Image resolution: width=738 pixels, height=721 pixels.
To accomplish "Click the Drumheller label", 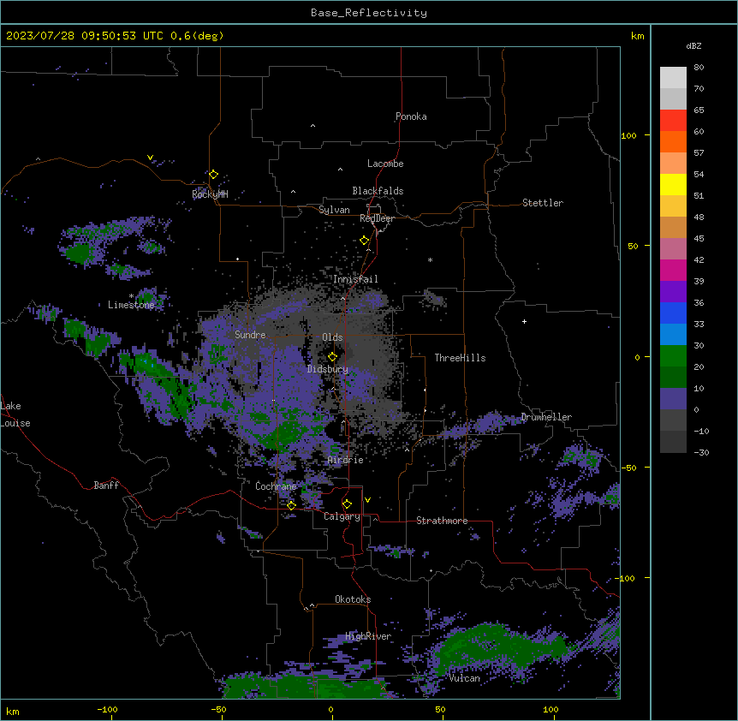I will point(546,417).
